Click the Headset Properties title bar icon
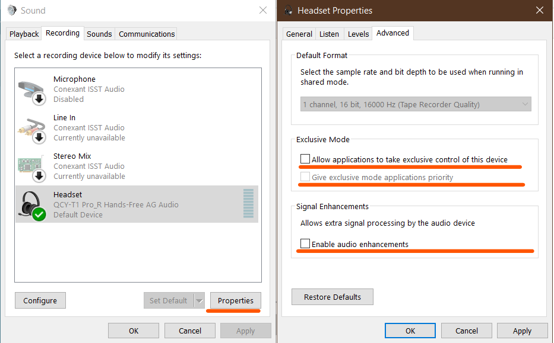554x343 pixels. [289, 11]
